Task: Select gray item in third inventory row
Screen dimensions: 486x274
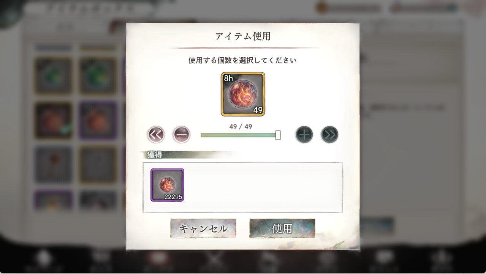Action: coord(53,165)
